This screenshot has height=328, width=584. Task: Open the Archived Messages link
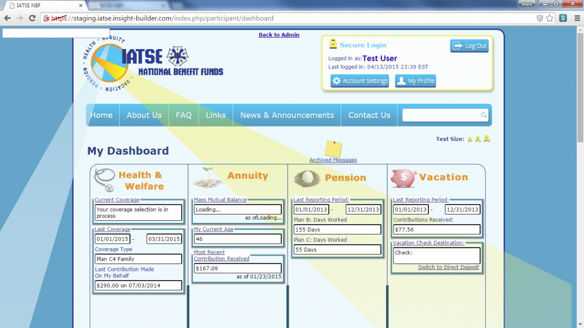tap(333, 160)
